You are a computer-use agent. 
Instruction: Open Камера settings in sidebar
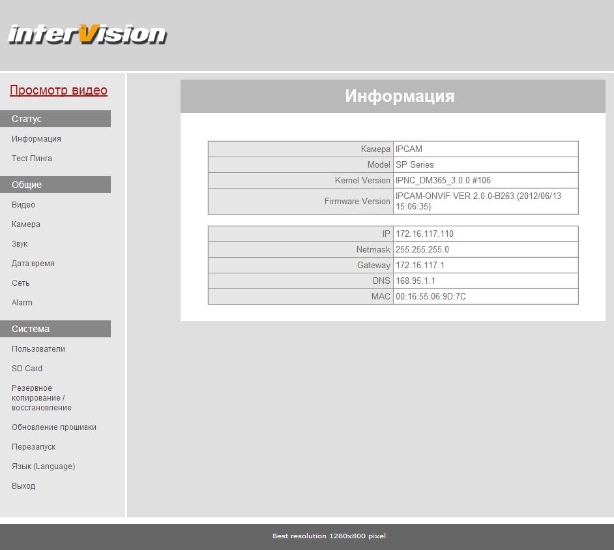click(26, 224)
